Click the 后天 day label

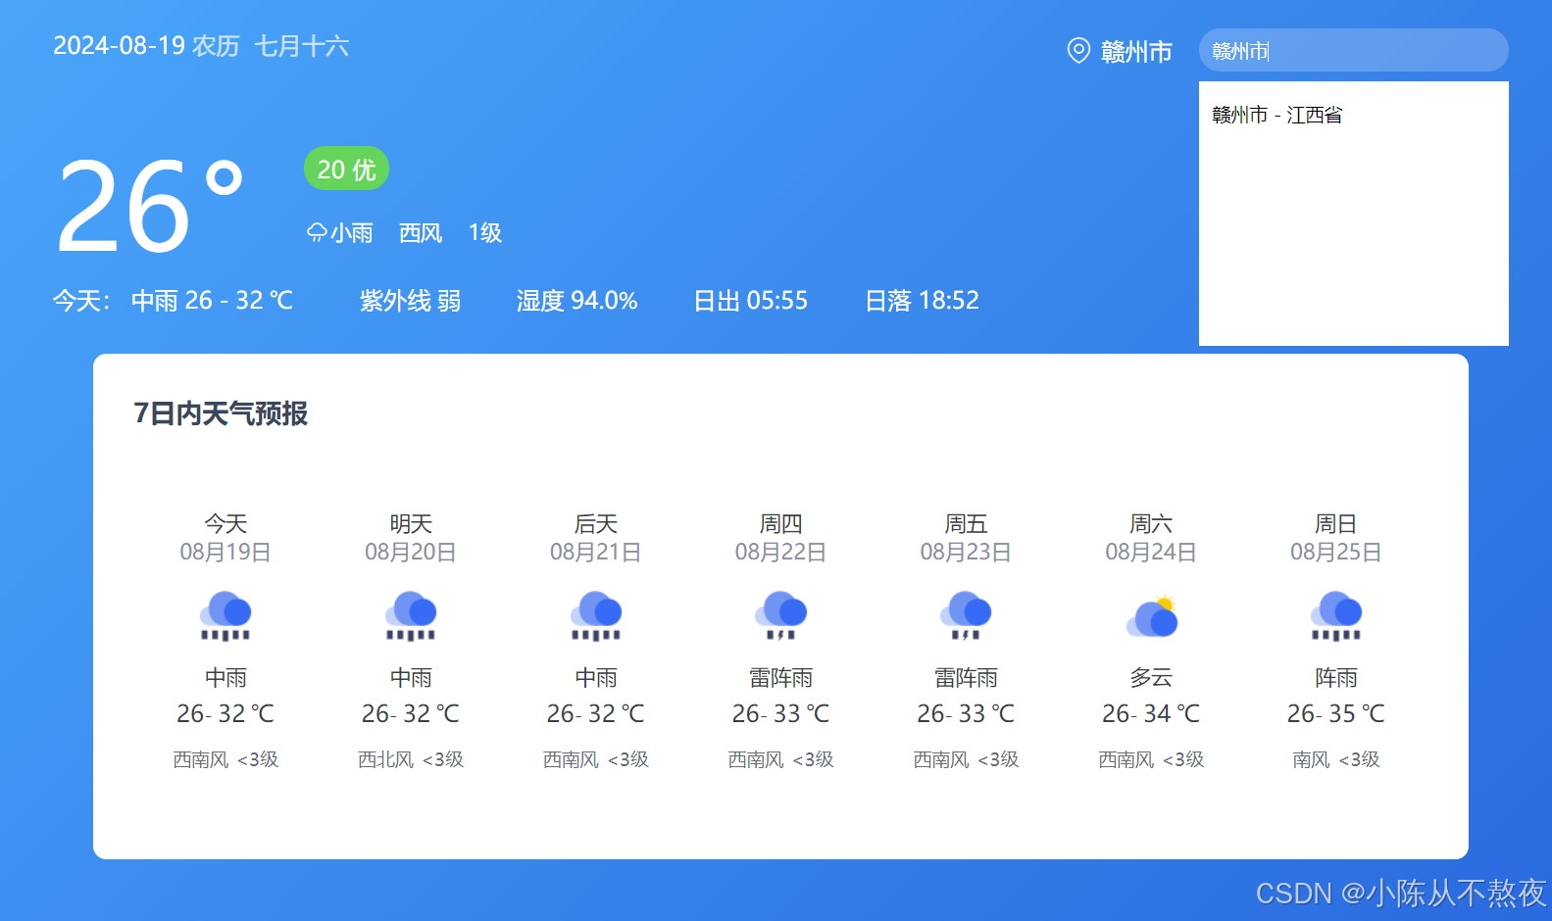(x=596, y=524)
